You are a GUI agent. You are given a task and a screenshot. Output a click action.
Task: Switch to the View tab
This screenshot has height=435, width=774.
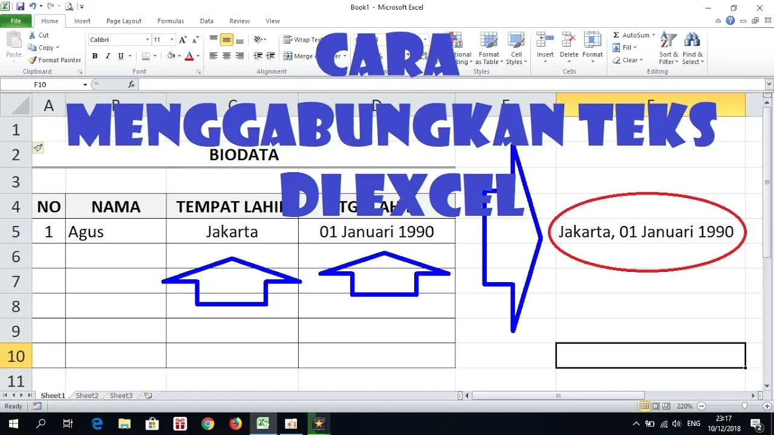pyautogui.click(x=273, y=21)
